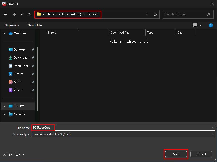Click Hide Folders to collapse pane
The image size is (217, 162).
[x=14, y=155]
